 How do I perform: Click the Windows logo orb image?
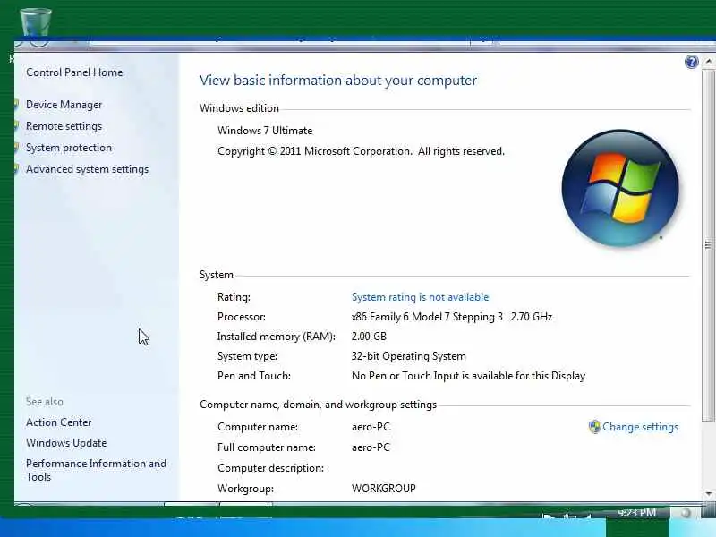pos(620,188)
